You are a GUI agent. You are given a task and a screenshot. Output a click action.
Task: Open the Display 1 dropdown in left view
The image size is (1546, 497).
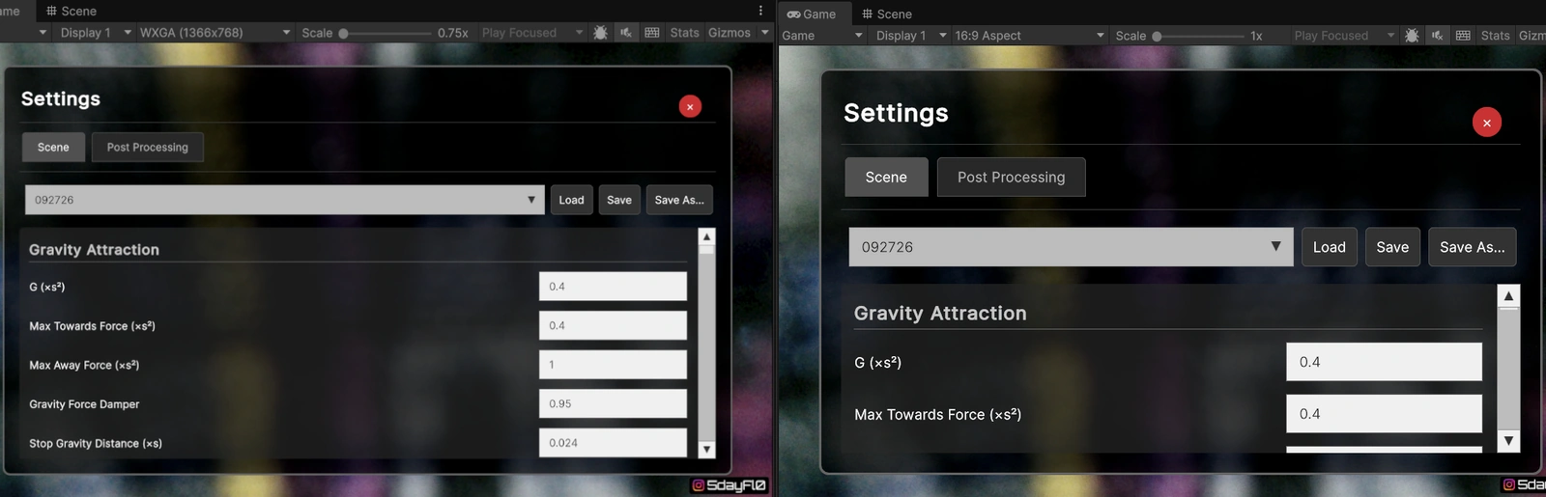point(95,33)
